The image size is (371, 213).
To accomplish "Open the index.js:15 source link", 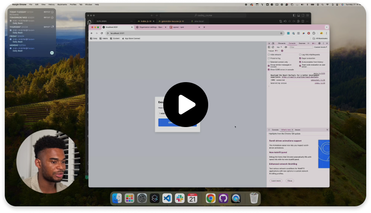I will 319,83.
